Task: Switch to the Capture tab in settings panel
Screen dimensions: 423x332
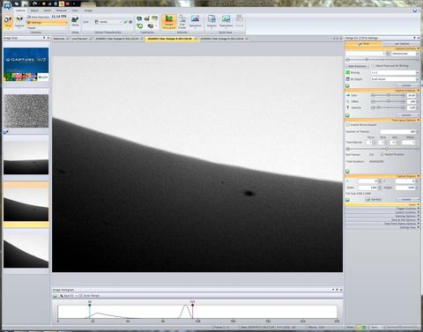Action: pyautogui.click(x=402, y=44)
